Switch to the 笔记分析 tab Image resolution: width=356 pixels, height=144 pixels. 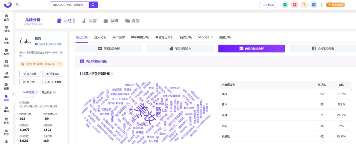tap(82, 37)
